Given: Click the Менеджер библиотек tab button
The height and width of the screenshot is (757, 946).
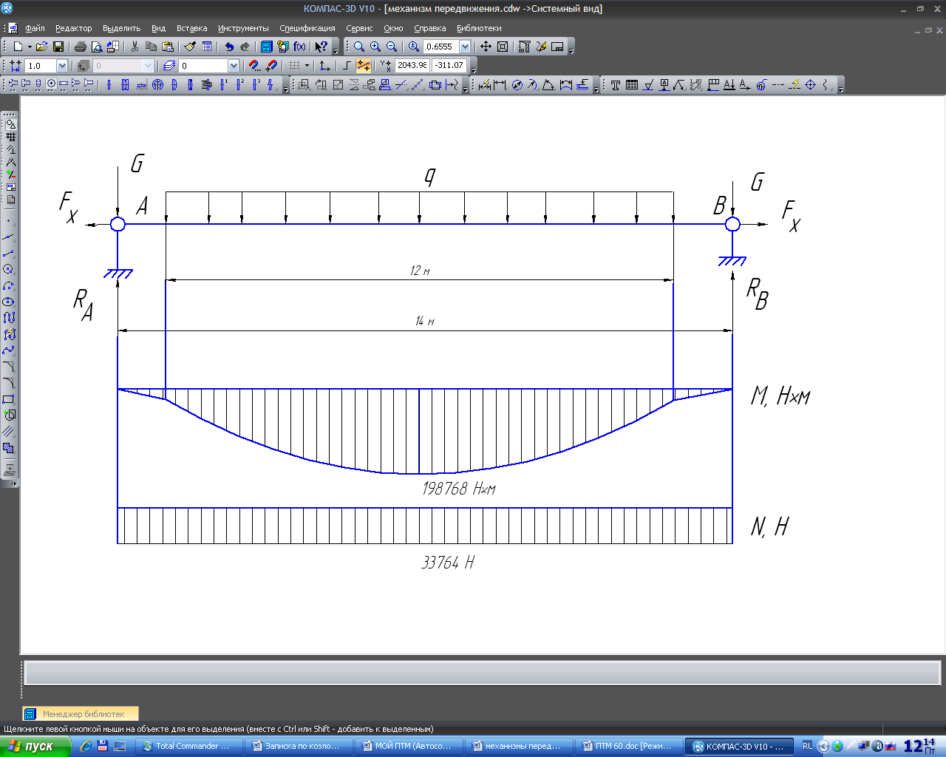Looking at the screenshot, I should [x=81, y=714].
